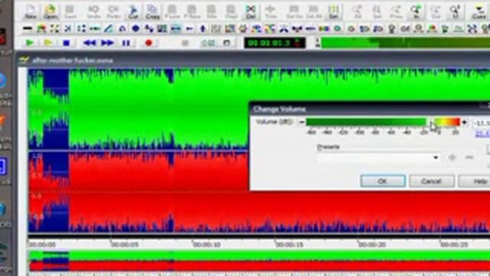Screen dimensions: 490x276
Task: Pause playback with the pause button
Action: [126, 43]
